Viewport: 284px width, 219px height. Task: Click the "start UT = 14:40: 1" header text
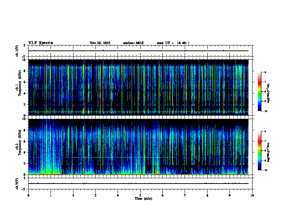pos(173,43)
